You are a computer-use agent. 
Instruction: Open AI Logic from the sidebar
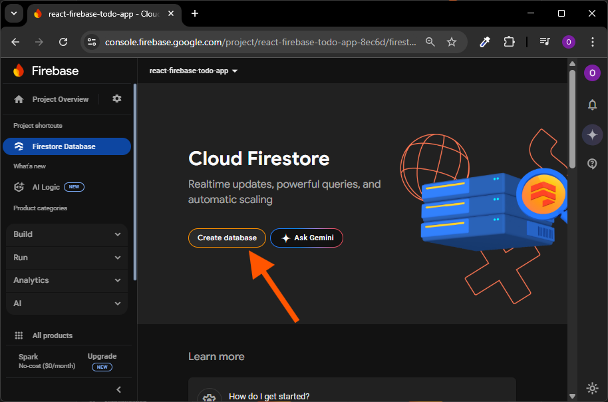[46, 187]
